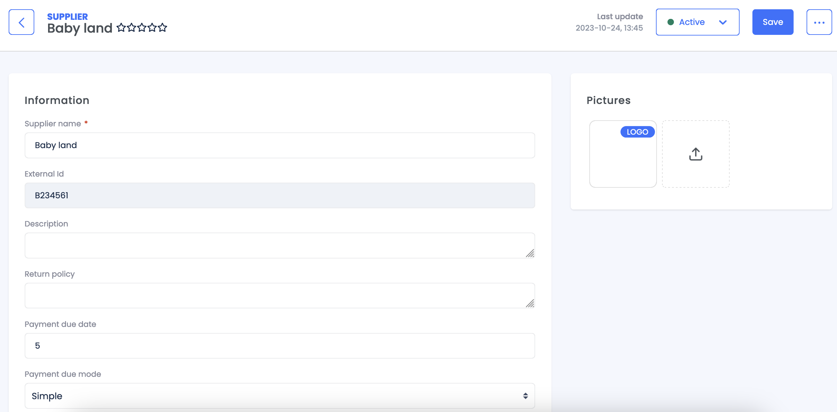
Task: Open the three-dots more options menu
Action: pos(819,22)
